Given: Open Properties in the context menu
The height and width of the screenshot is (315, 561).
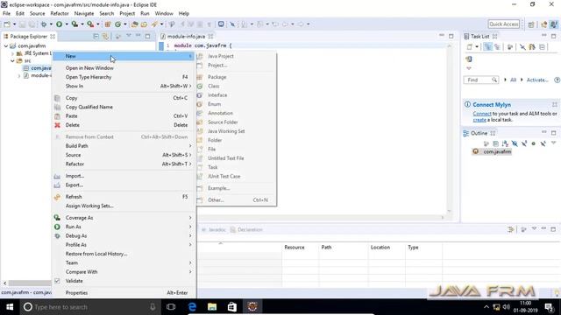Looking at the screenshot, I should point(124,292).
